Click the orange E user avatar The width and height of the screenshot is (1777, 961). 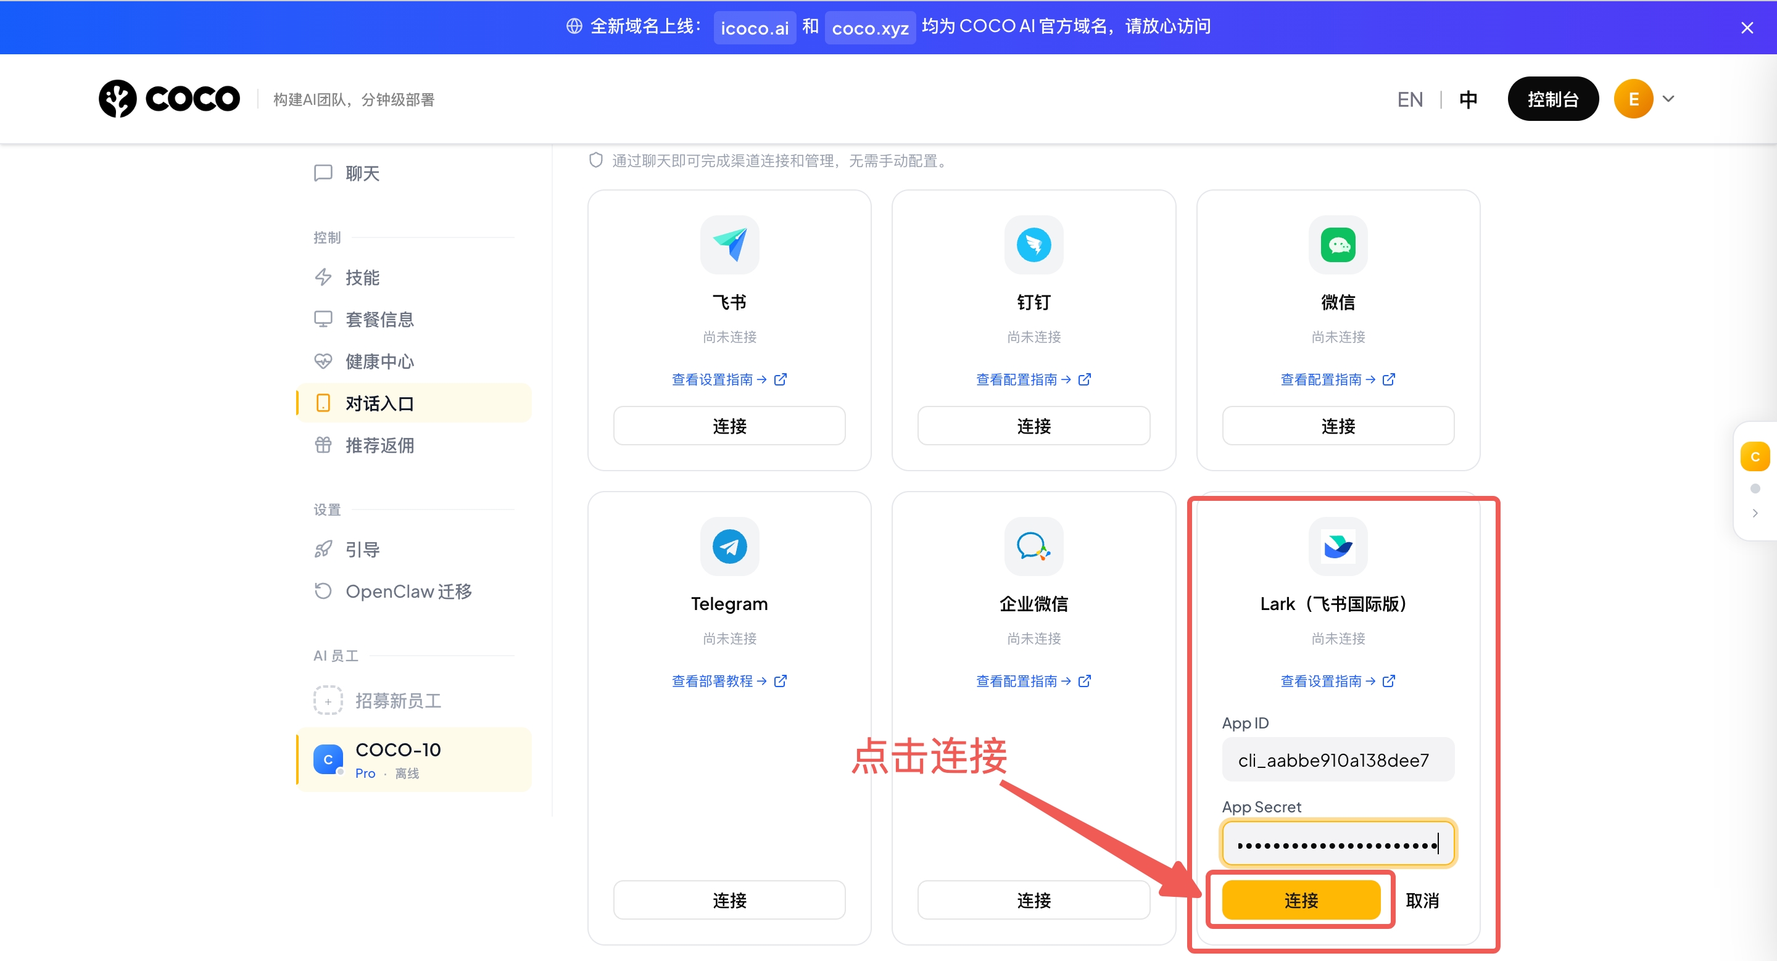pos(1633,99)
